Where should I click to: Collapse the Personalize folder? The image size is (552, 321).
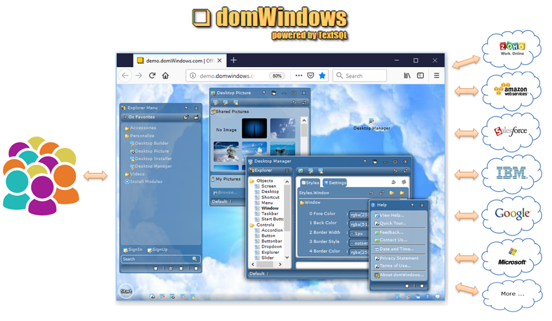139,135
